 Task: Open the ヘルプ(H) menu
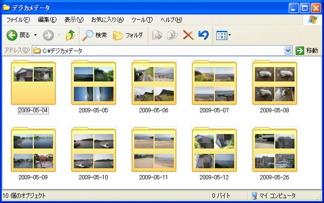pos(171,20)
